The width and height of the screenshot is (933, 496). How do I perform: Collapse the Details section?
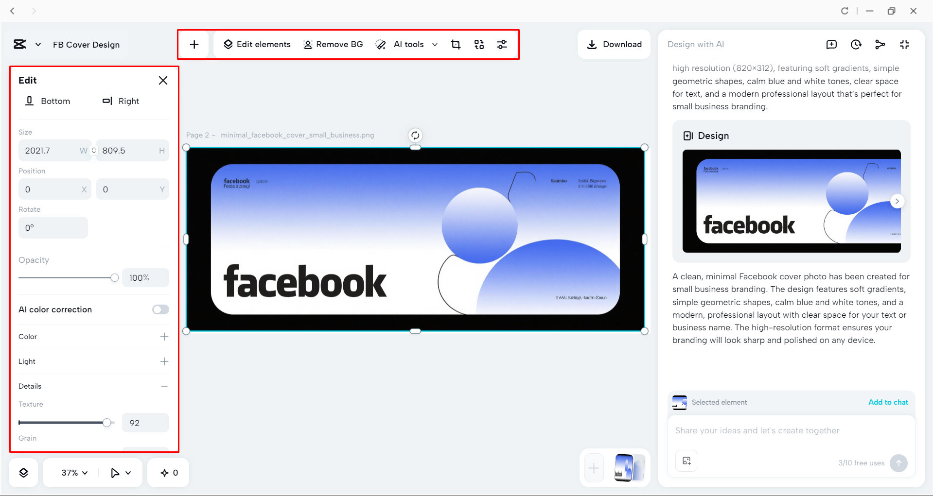164,386
